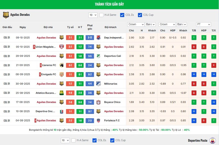219x145 pixels.
Task: Click the Tỷ số column header
Action: click(x=70, y=27)
